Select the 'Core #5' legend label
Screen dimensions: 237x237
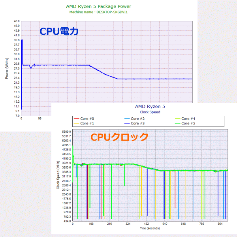tap(188, 123)
